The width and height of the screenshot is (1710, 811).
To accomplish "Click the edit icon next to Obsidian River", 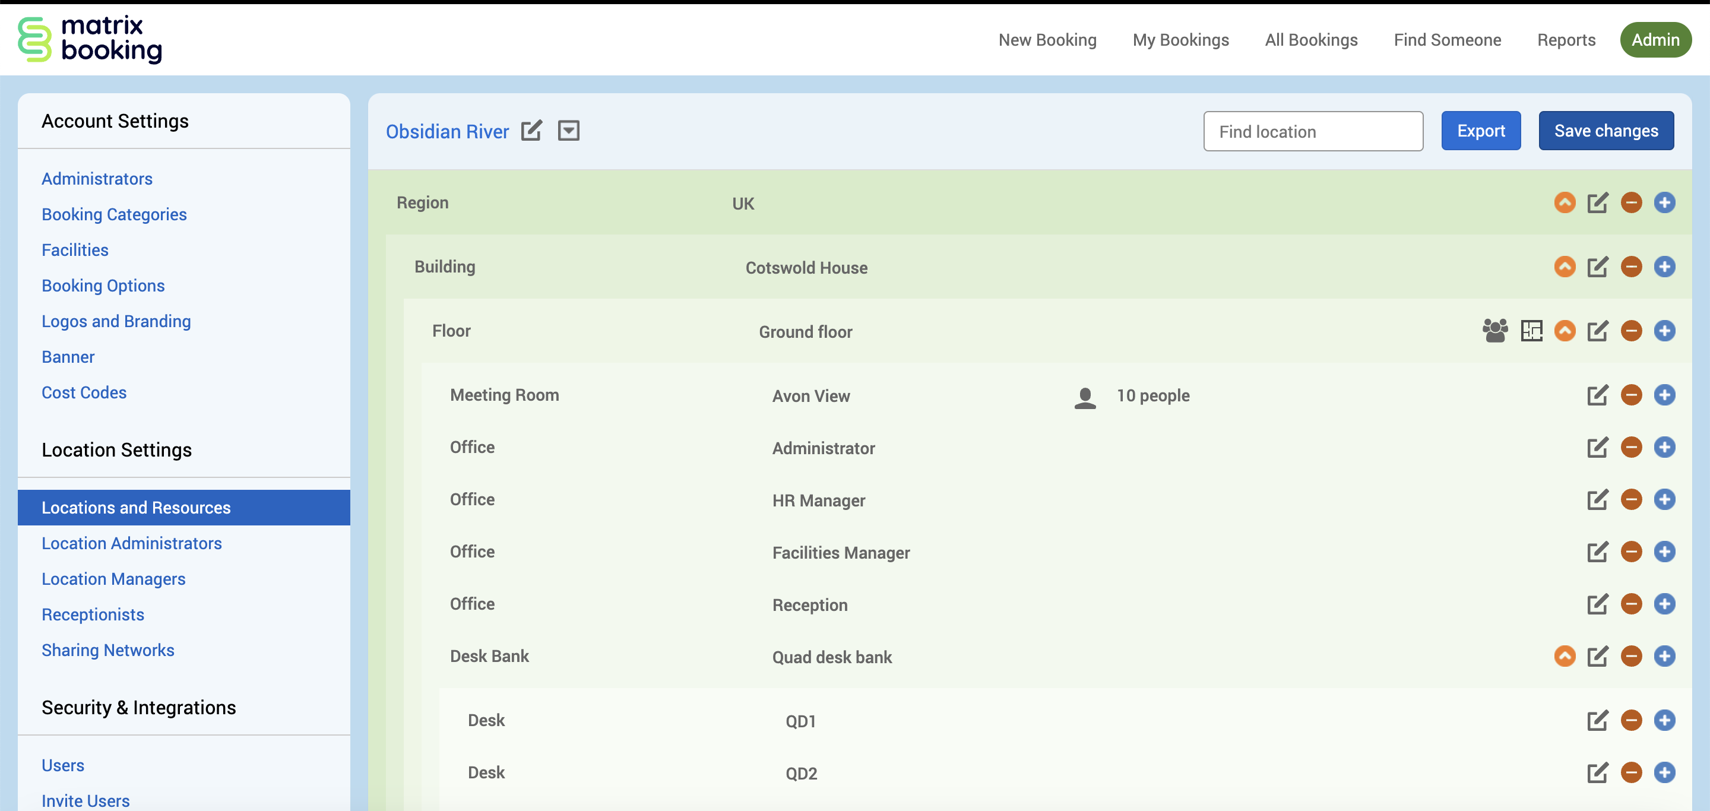I will [531, 131].
